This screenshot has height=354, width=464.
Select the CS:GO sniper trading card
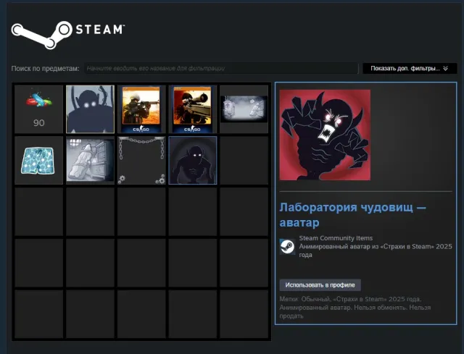tap(193, 109)
